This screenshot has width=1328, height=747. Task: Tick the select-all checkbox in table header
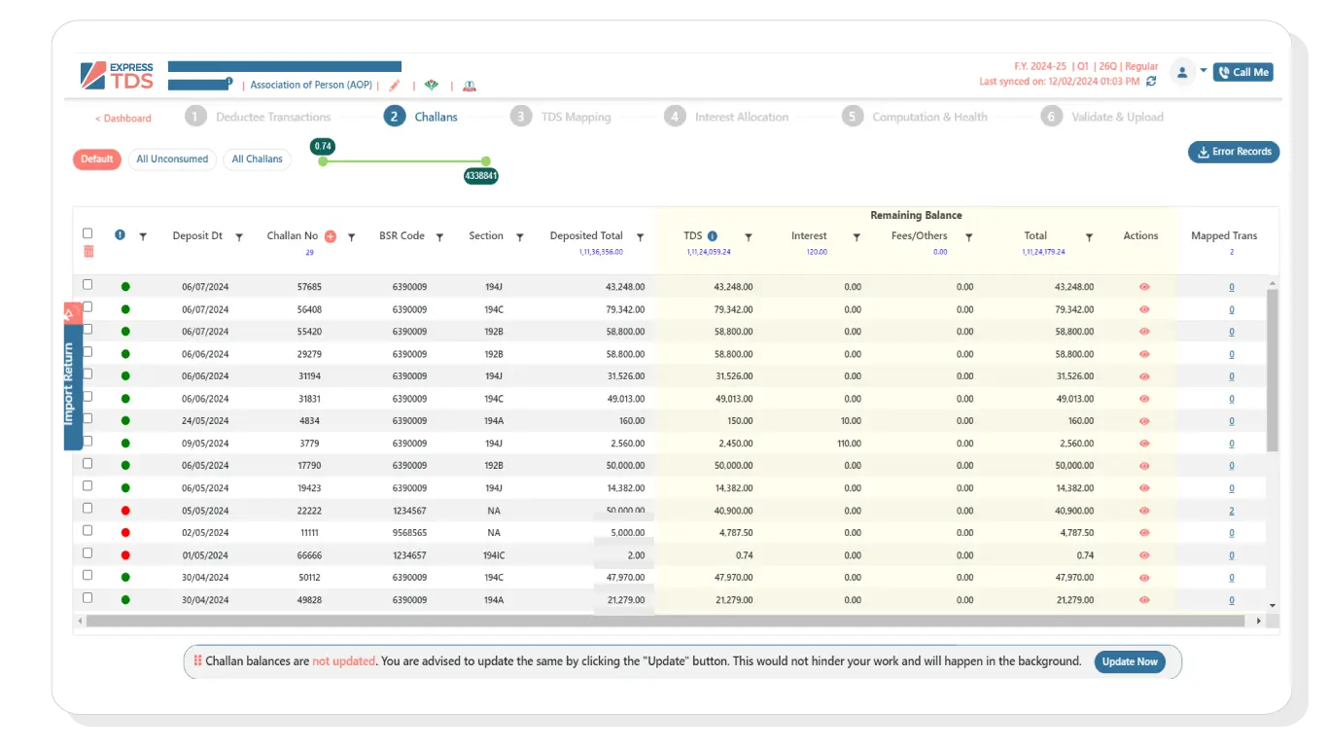pos(87,233)
